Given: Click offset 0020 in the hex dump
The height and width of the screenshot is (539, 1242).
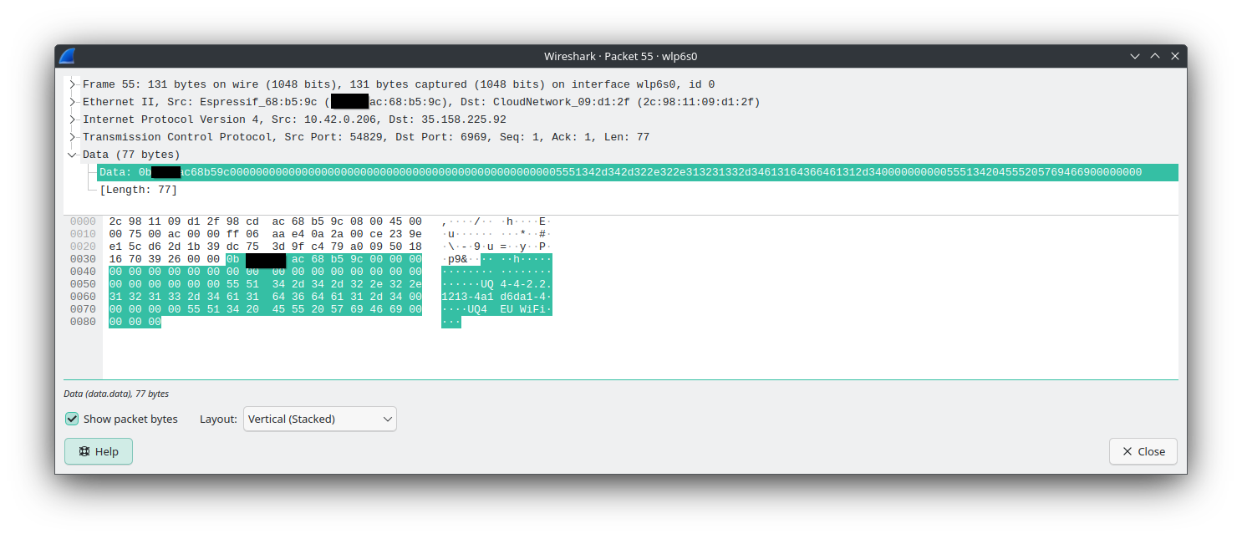Looking at the screenshot, I should [83, 247].
